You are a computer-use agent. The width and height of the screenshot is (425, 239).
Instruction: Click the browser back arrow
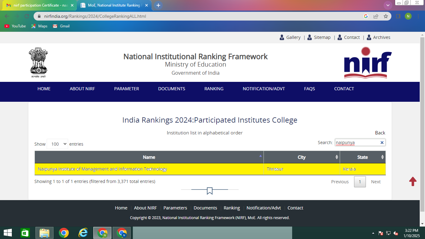(x=7, y=16)
